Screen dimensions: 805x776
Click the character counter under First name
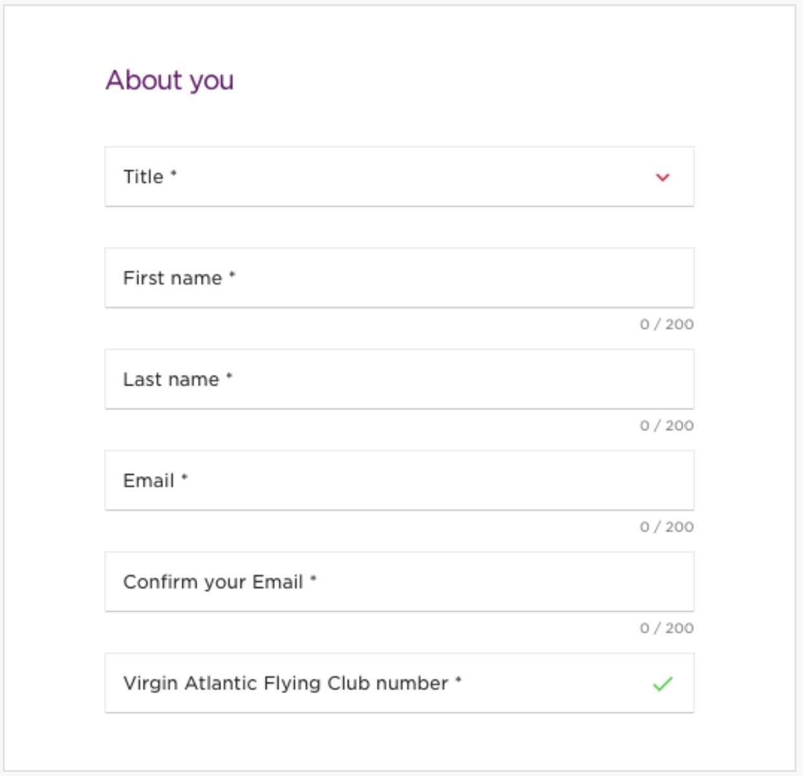point(667,325)
